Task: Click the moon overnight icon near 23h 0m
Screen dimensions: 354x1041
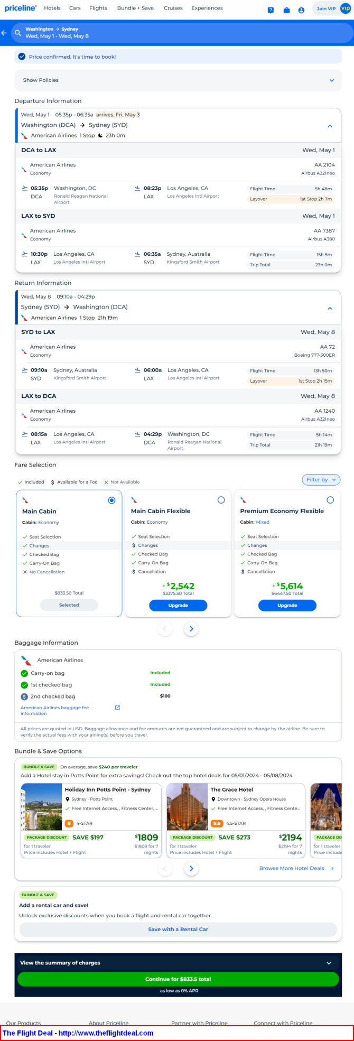Action: pyautogui.click(x=100, y=135)
